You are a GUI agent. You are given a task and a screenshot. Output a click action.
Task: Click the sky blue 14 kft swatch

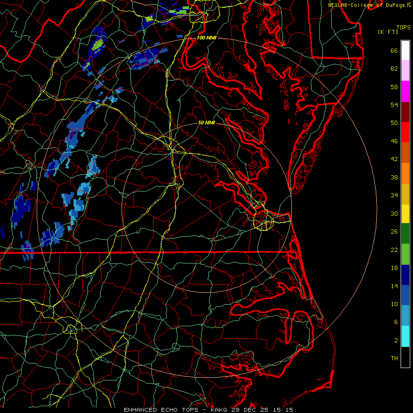pyautogui.click(x=405, y=316)
